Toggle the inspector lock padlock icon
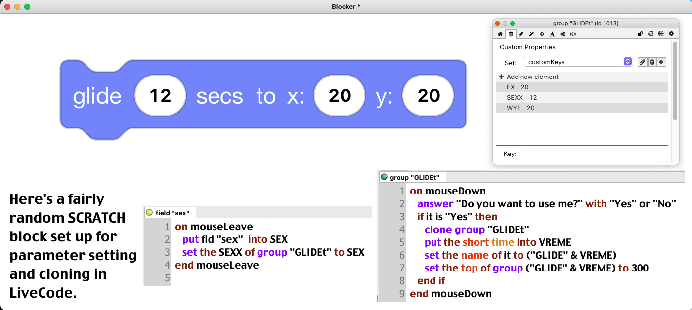The height and width of the screenshot is (310, 692). click(640, 34)
